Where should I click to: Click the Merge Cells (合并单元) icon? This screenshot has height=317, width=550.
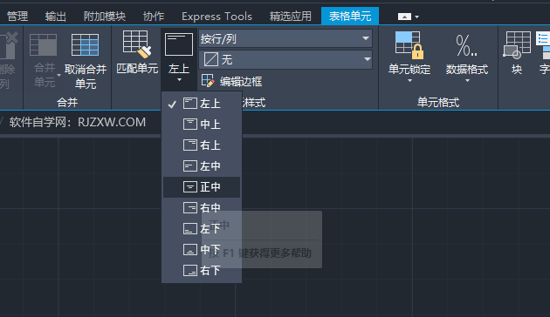43,44
